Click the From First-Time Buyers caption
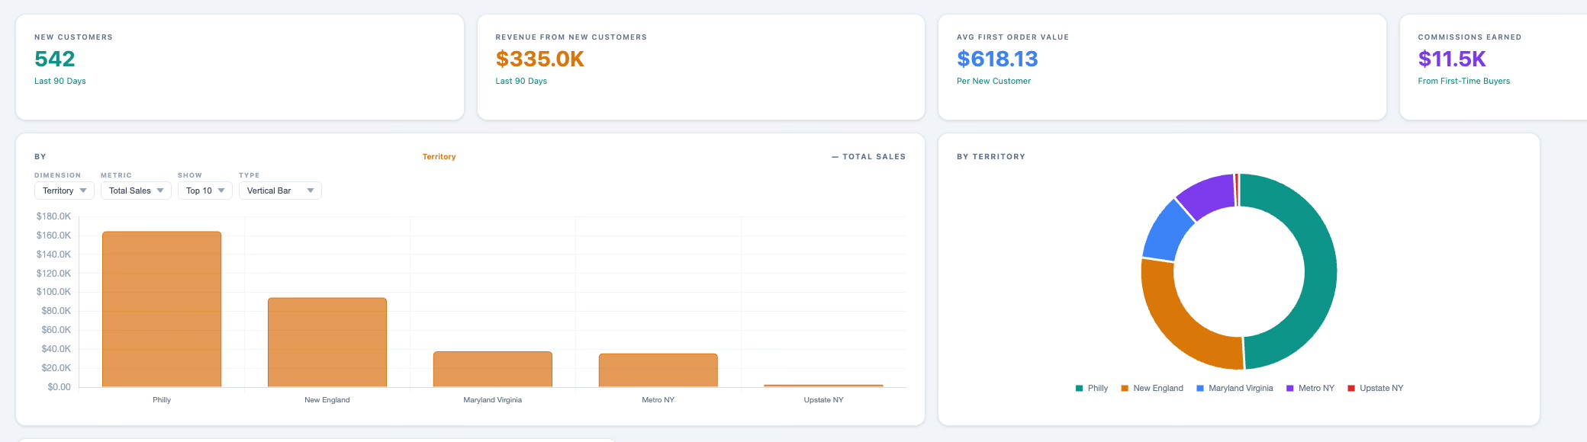1587x442 pixels. pyautogui.click(x=1464, y=81)
